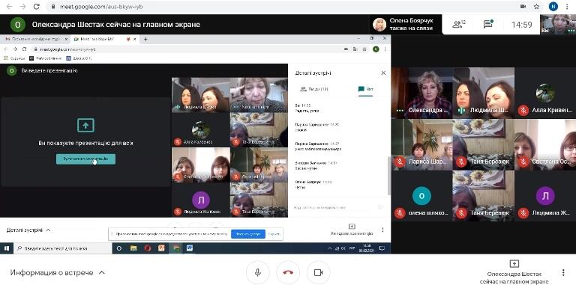Viewport: 576px width, 285px height.
Task: Send chat message using arrow in shared screen
Action: pos(380,207)
